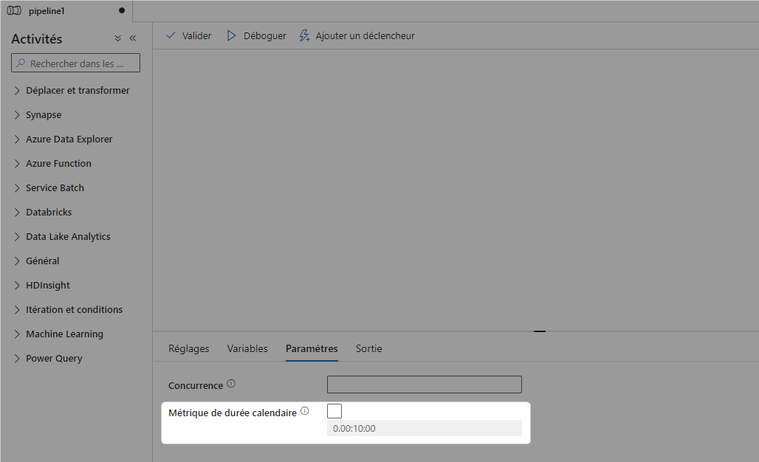Start debugging with the Déboguer button
The height and width of the screenshot is (462, 759).
[x=256, y=35]
